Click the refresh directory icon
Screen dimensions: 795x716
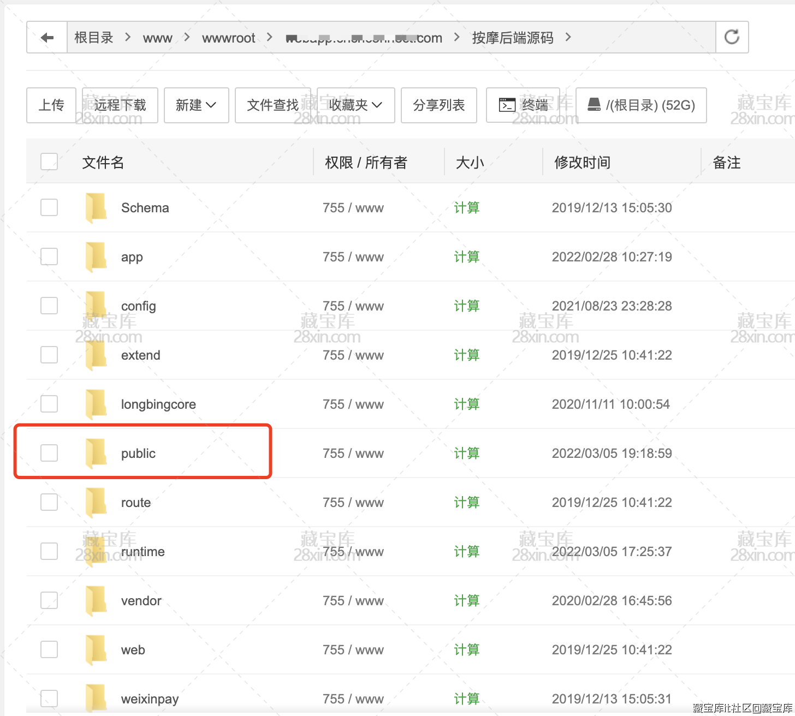pos(732,37)
